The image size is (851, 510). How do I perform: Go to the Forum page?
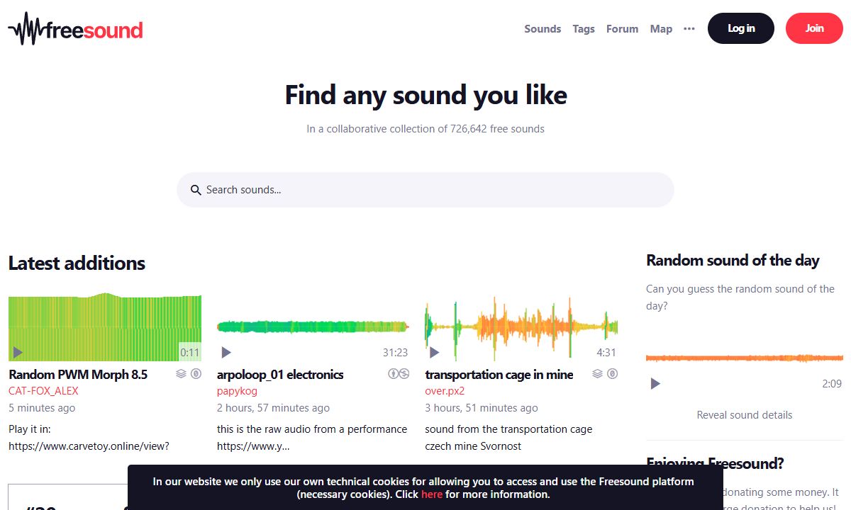pyautogui.click(x=622, y=29)
